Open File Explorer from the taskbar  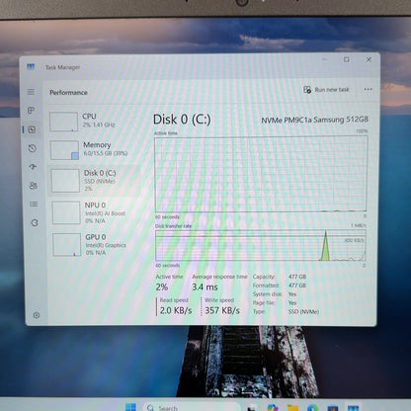[292, 408]
